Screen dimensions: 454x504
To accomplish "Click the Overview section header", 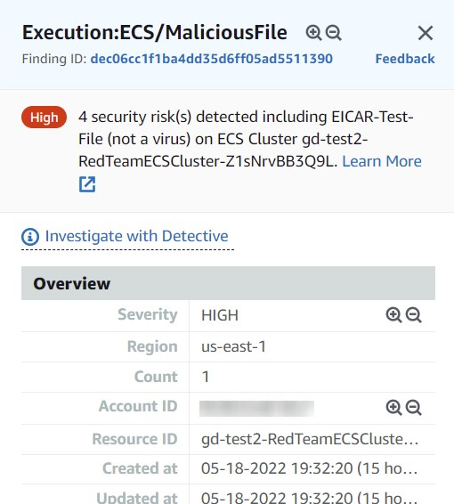I will (x=228, y=283).
